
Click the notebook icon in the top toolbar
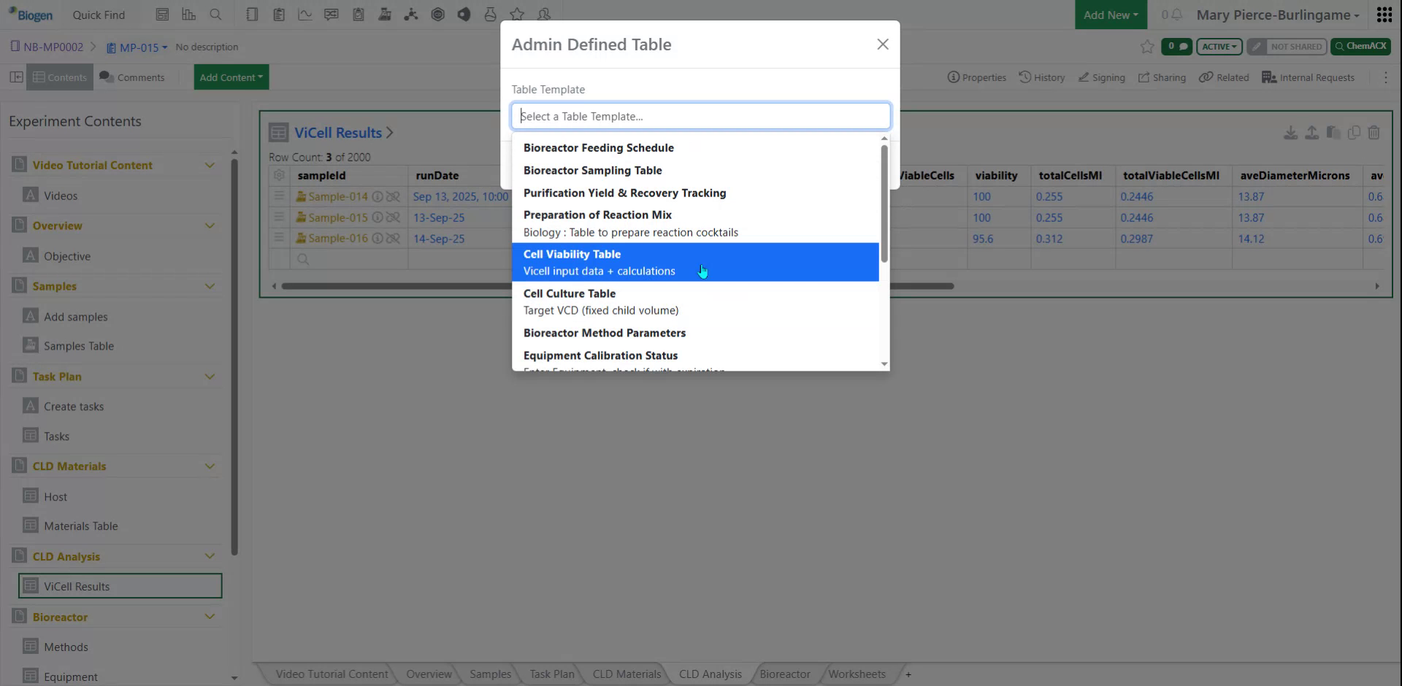pyautogui.click(x=251, y=14)
